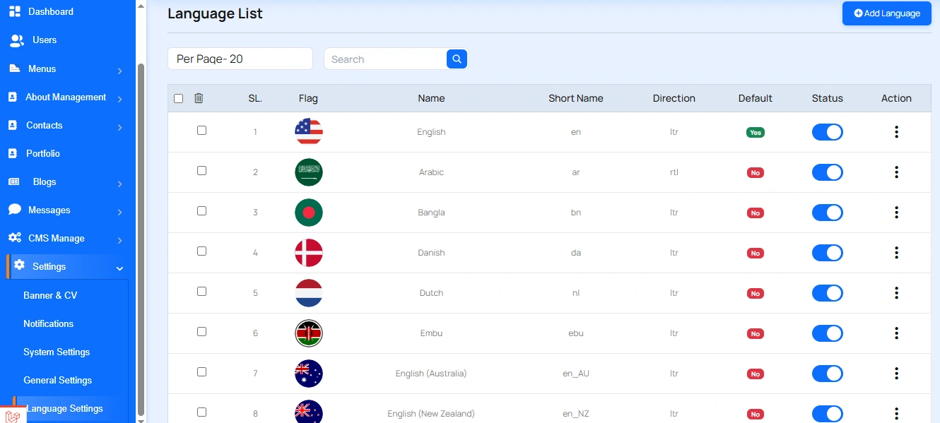Image resolution: width=940 pixels, height=423 pixels.
Task: Open General Settings in the sidebar
Action: point(57,380)
